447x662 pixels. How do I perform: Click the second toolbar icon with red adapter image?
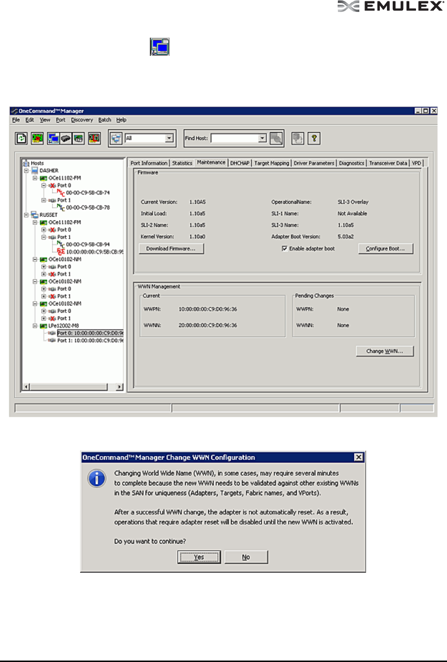[37, 138]
